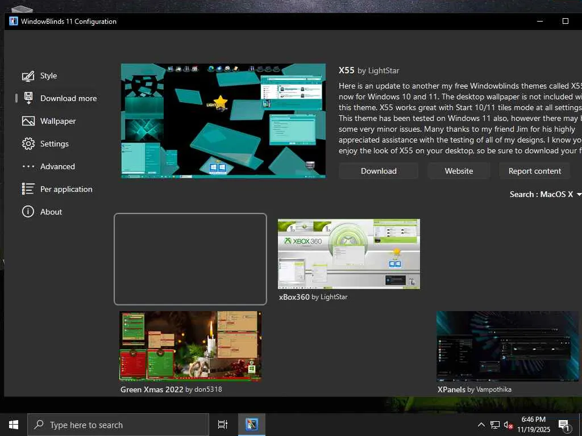Click the Settings gear icon

[x=28, y=144]
